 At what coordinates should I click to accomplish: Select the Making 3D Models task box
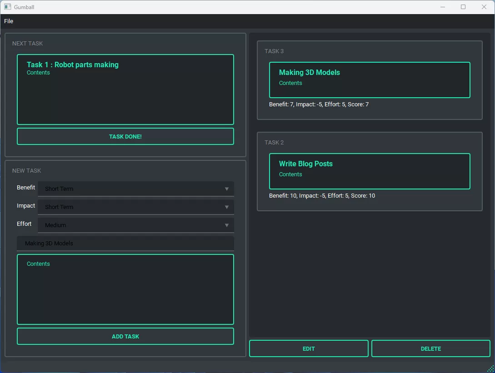click(x=369, y=80)
